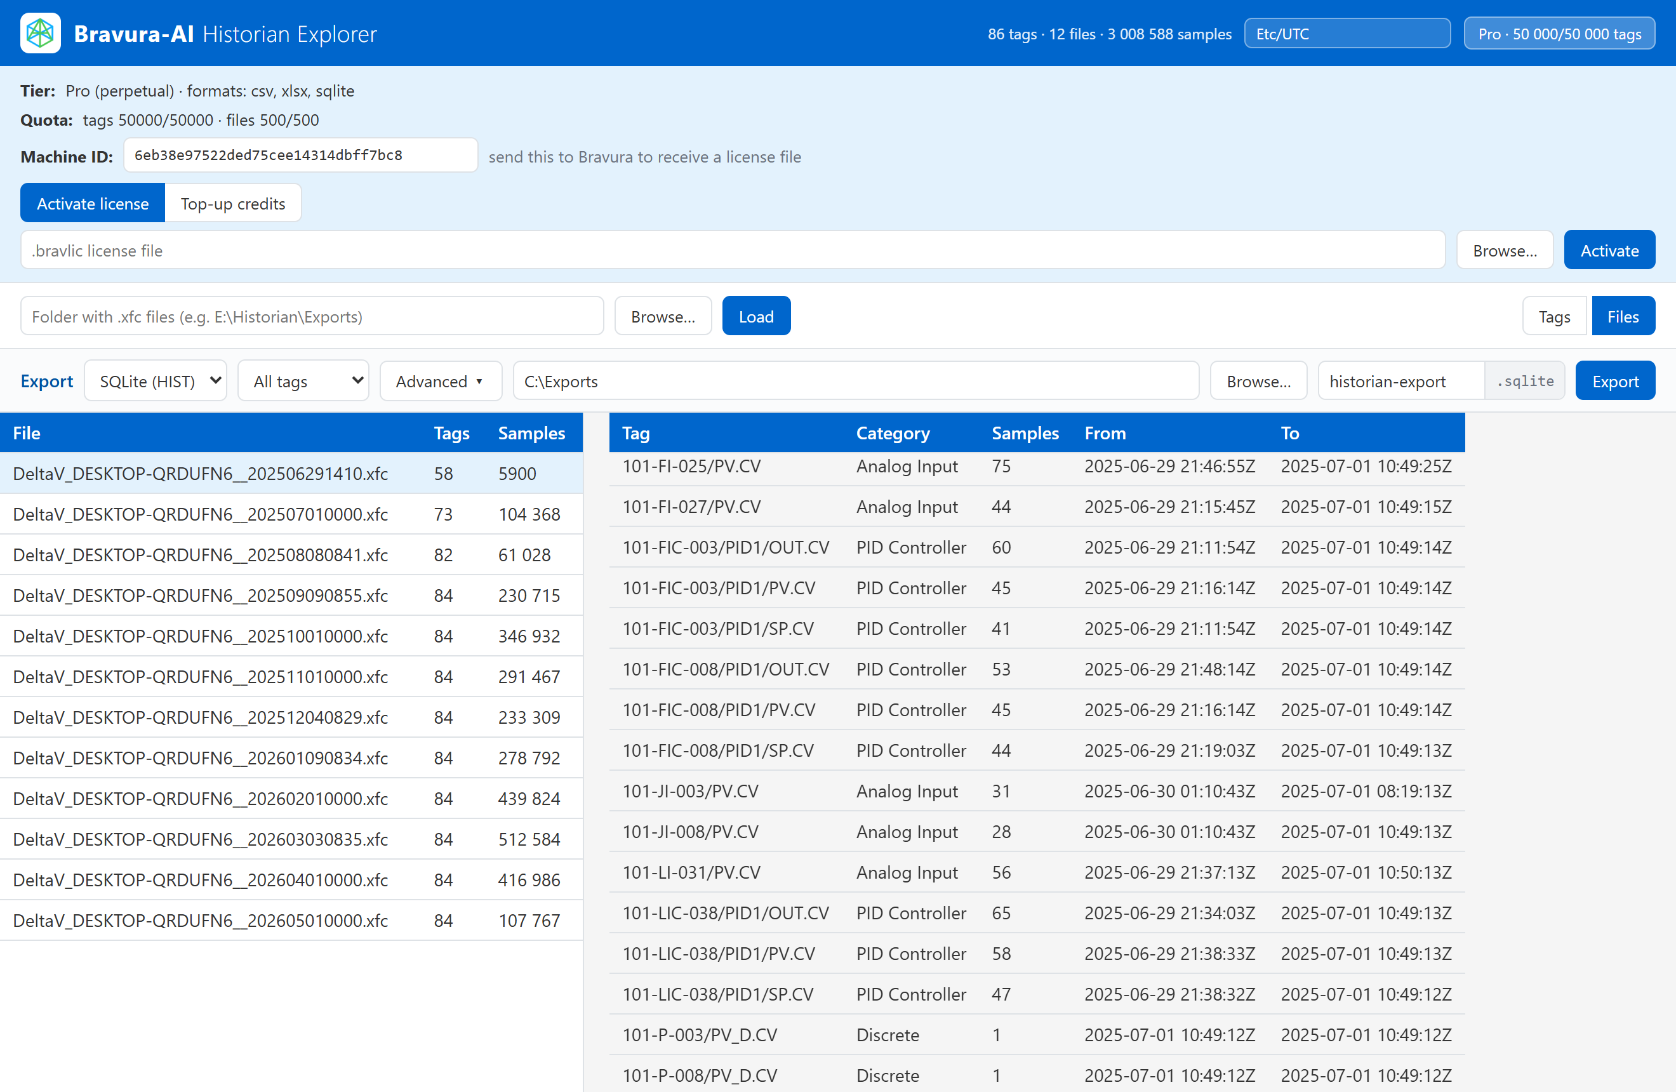Select tag row 101-LIC-038/PID1/SP.CV
The width and height of the screenshot is (1676, 1092).
click(1037, 994)
